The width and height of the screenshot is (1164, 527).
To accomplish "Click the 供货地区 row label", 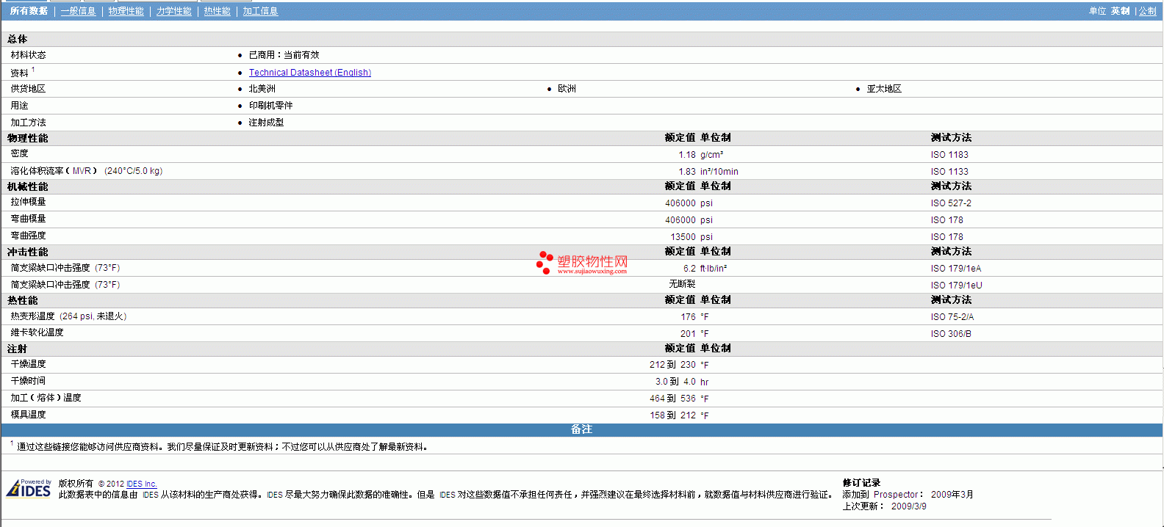I will point(28,89).
